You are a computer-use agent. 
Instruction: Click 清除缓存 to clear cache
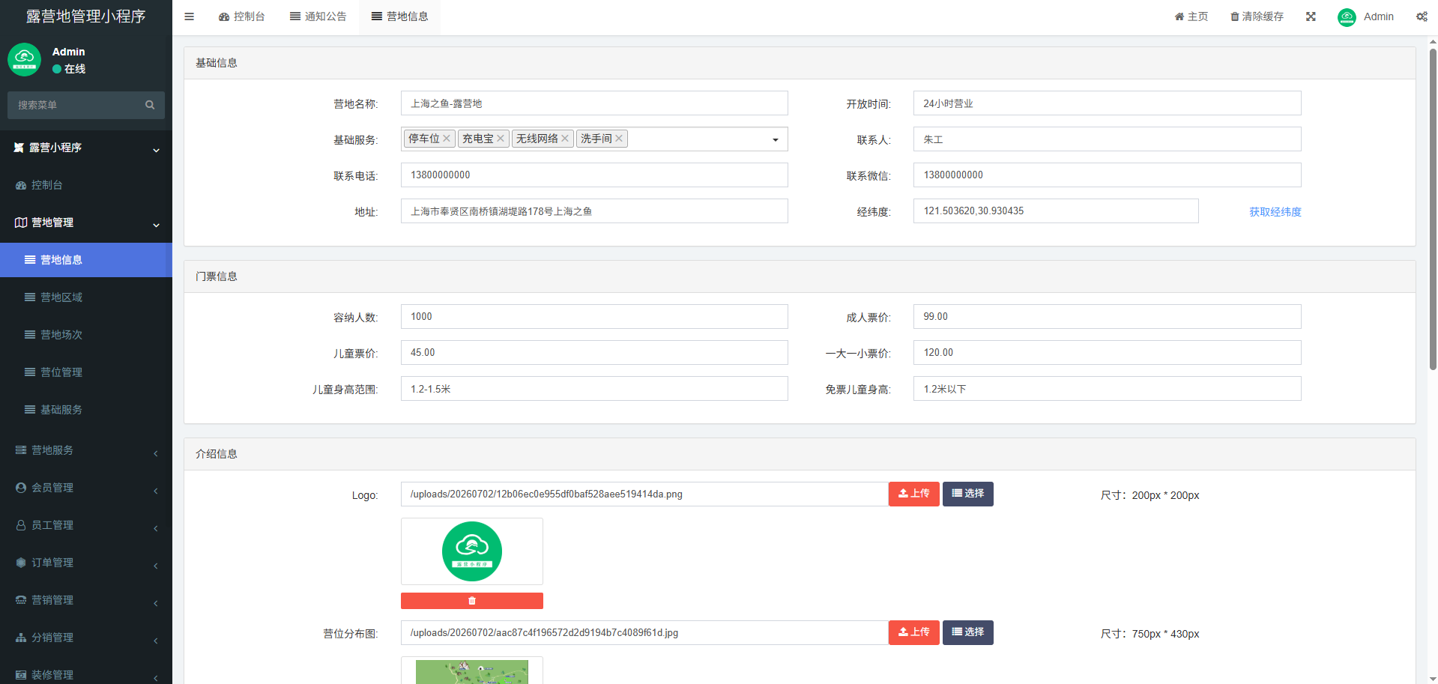click(x=1257, y=16)
